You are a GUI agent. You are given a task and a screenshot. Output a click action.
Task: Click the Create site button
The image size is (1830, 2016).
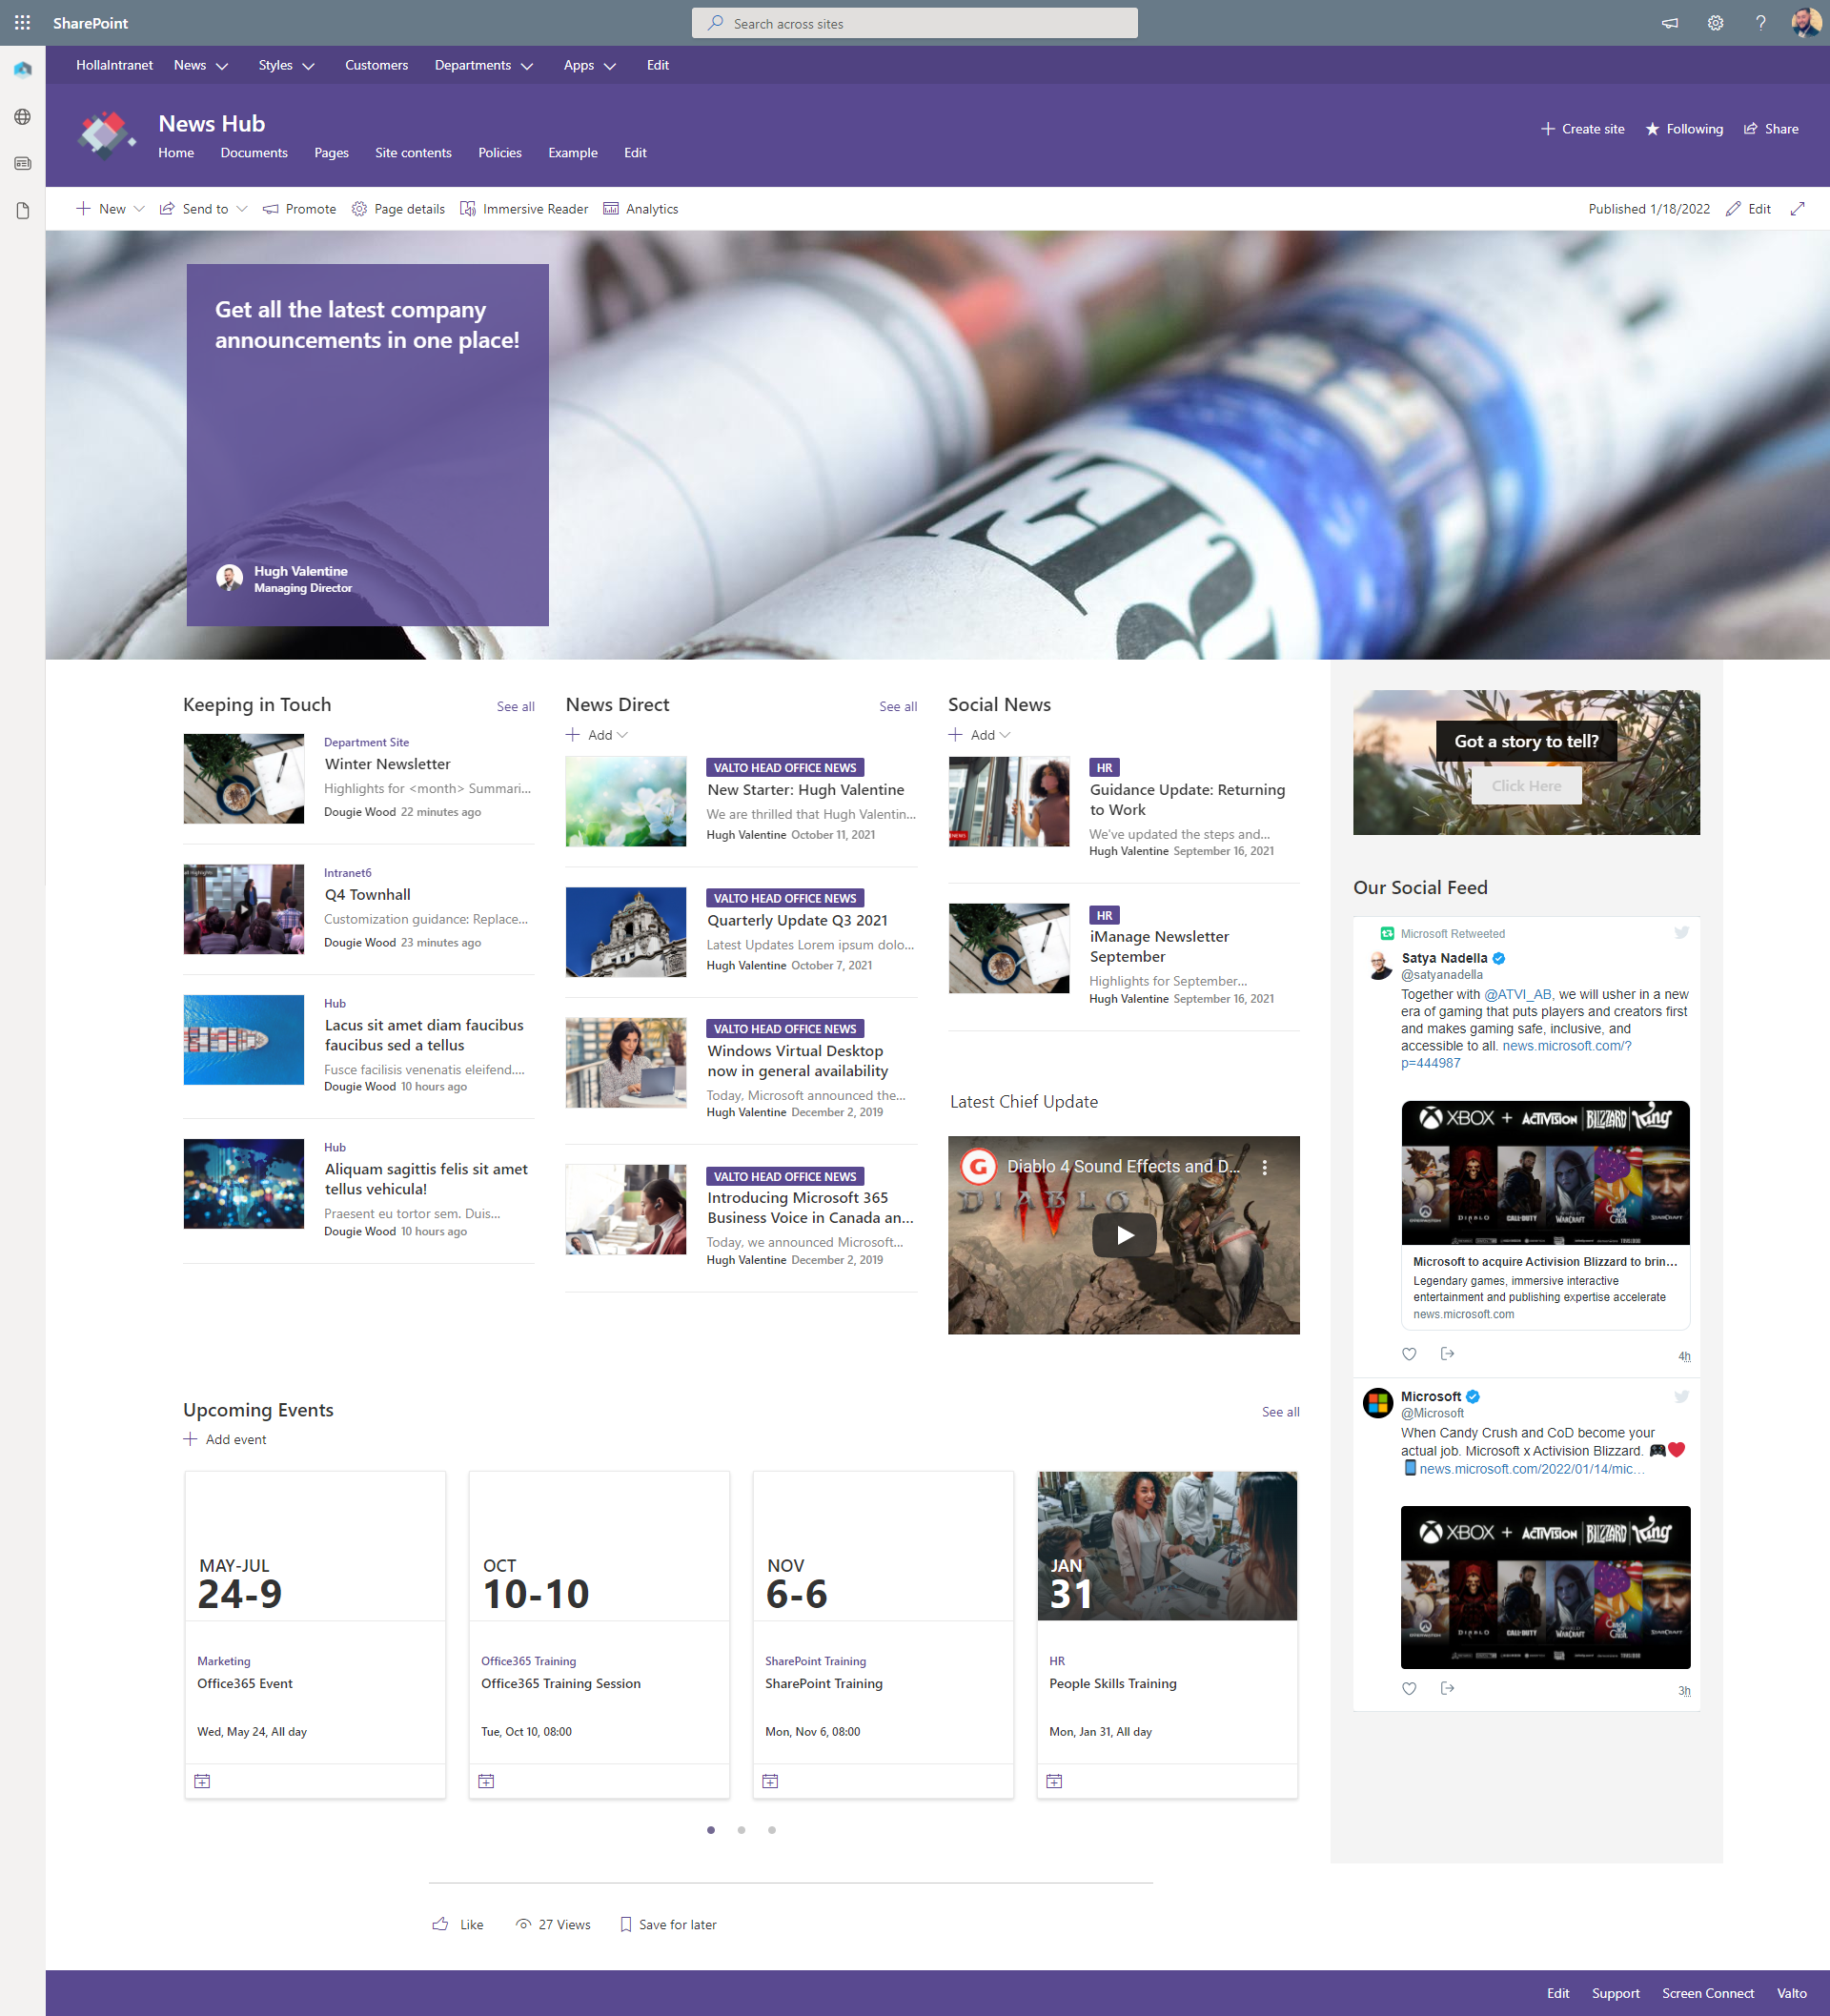point(1583,128)
